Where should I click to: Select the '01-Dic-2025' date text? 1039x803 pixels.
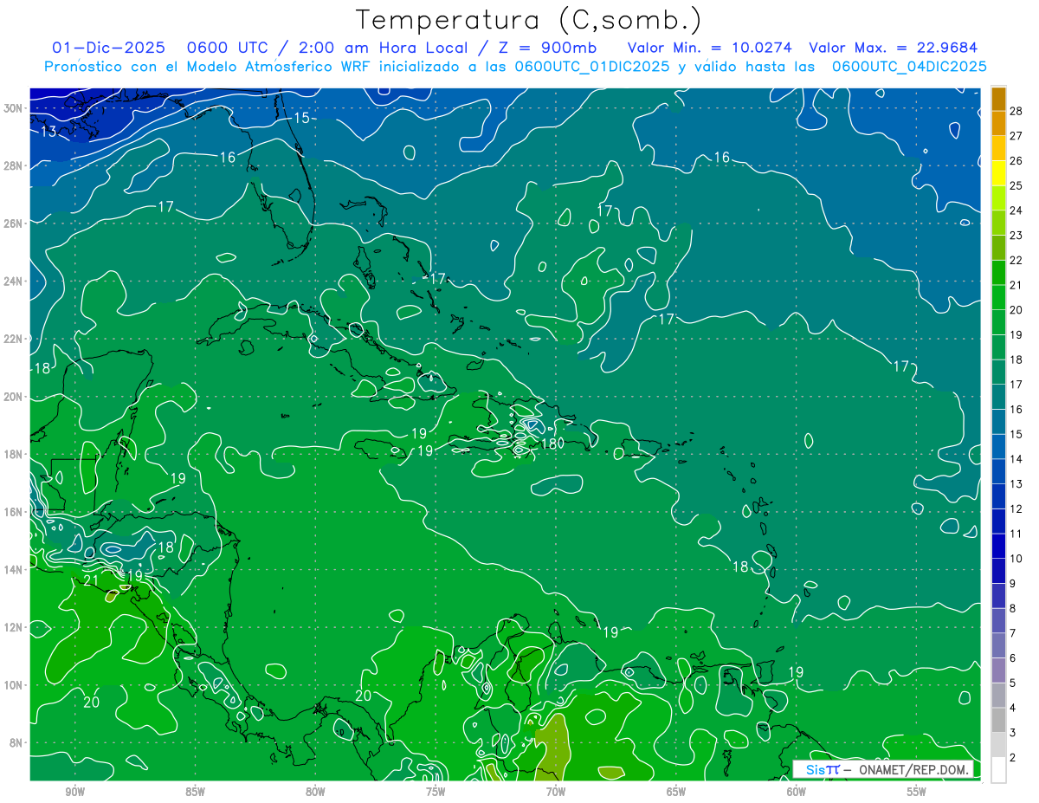click(x=108, y=49)
